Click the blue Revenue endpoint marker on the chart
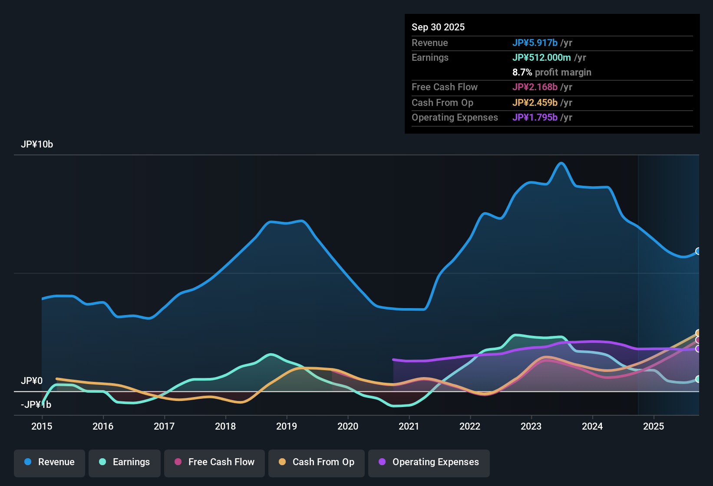Image resolution: width=713 pixels, height=486 pixels. click(x=698, y=251)
